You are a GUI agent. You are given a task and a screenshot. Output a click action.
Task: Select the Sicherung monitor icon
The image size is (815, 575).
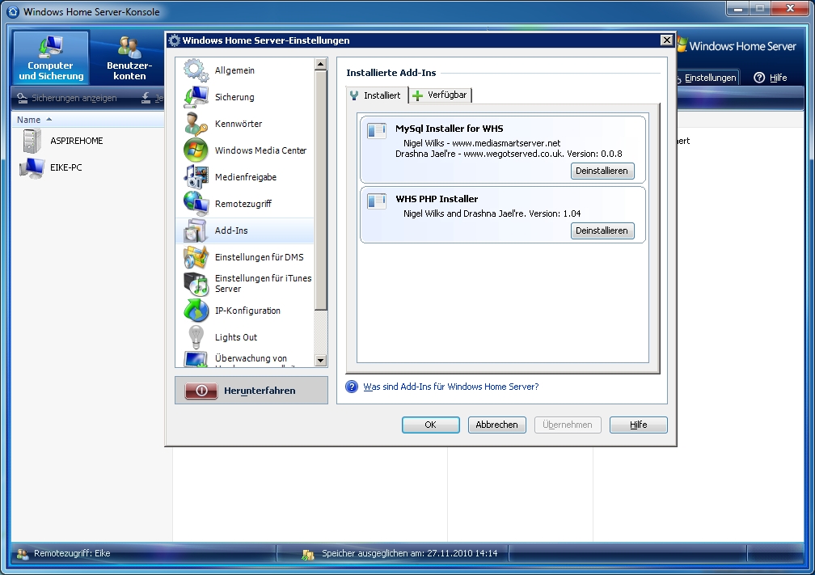coord(196,97)
